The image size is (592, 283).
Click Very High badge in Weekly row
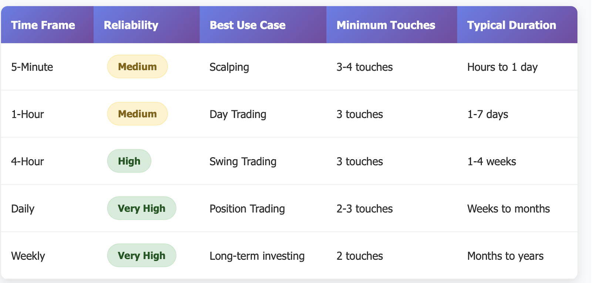click(142, 256)
